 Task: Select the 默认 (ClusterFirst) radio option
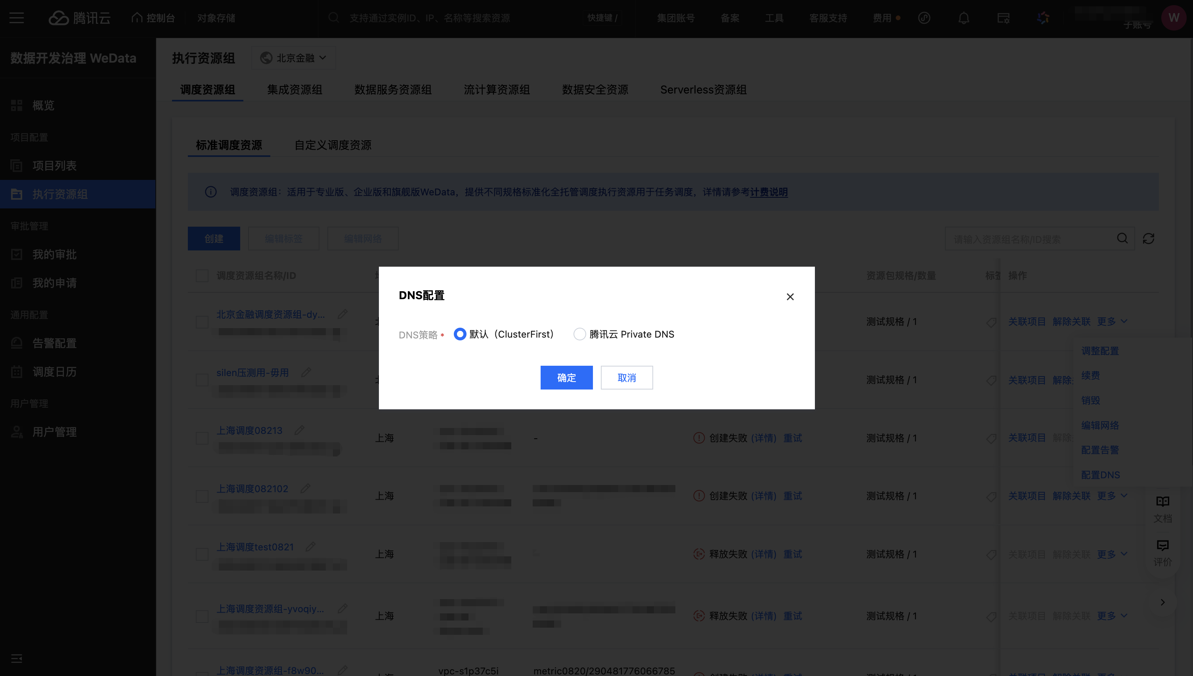click(x=460, y=334)
